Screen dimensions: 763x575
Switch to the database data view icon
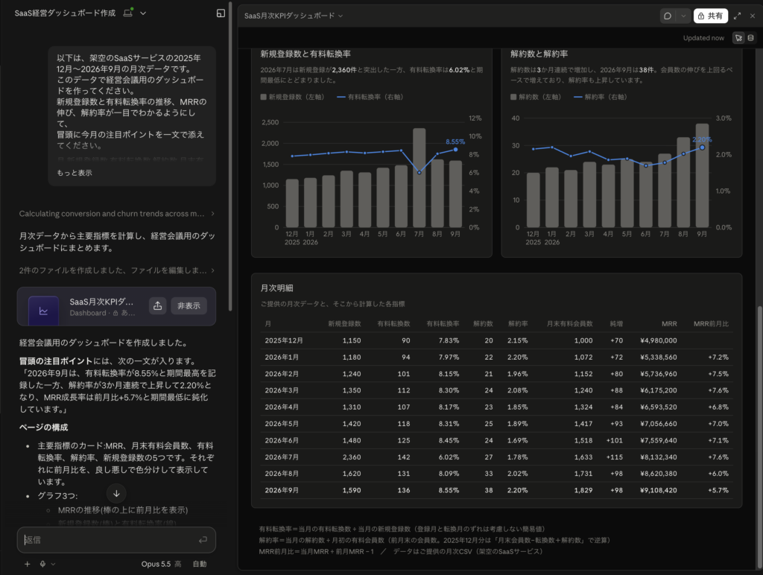coord(751,38)
